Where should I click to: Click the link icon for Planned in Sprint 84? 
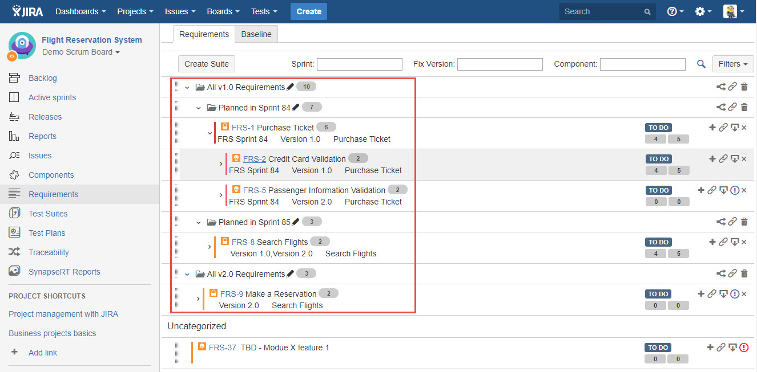tap(732, 107)
